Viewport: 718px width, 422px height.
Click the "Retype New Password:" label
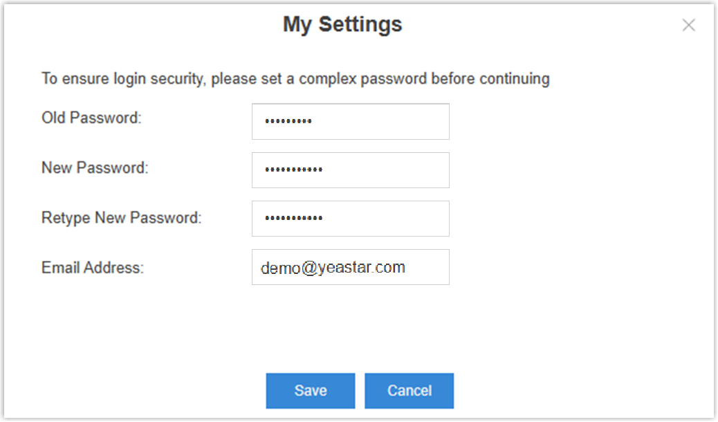tap(121, 219)
